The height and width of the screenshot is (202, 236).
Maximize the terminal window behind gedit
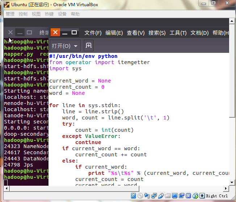click(29, 32)
